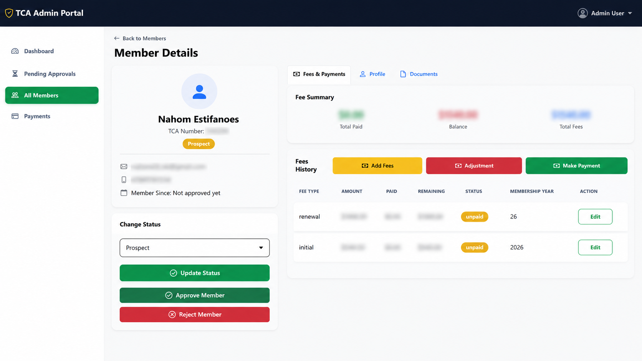Click the unpaid badge in initial row
The image size is (642, 361).
pyautogui.click(x=475, y=247)
